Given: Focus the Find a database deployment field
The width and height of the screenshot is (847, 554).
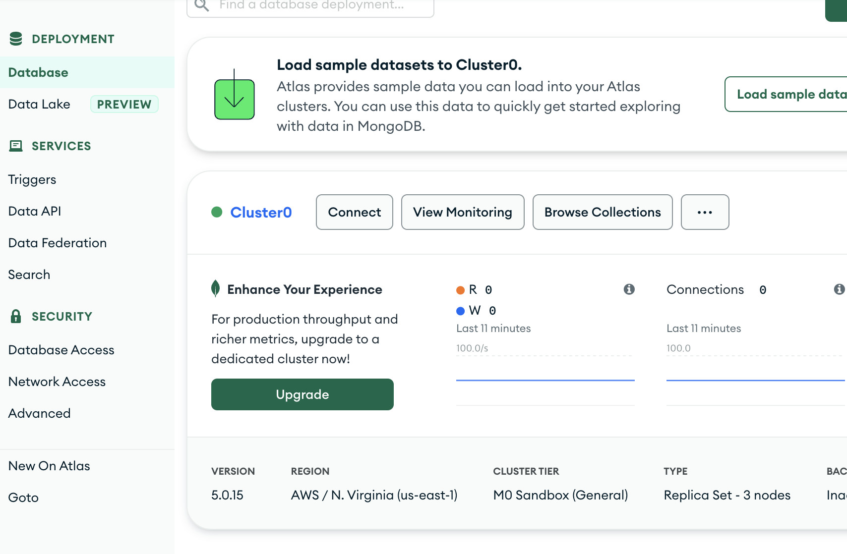Looking at the screenshot, I should click(310, 6).
